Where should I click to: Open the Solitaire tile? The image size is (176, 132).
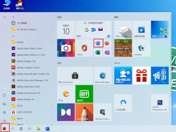click(141, 48)
